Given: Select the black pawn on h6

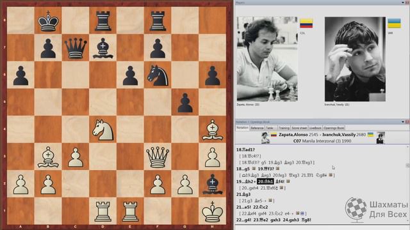Looking at the screenshot, I should [212, 75].
